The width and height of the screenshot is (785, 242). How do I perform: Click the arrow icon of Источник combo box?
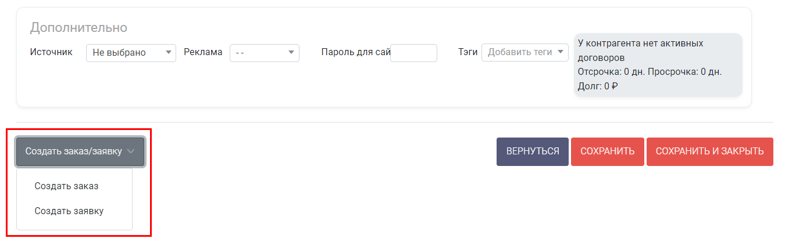click(x=169, y=53)
